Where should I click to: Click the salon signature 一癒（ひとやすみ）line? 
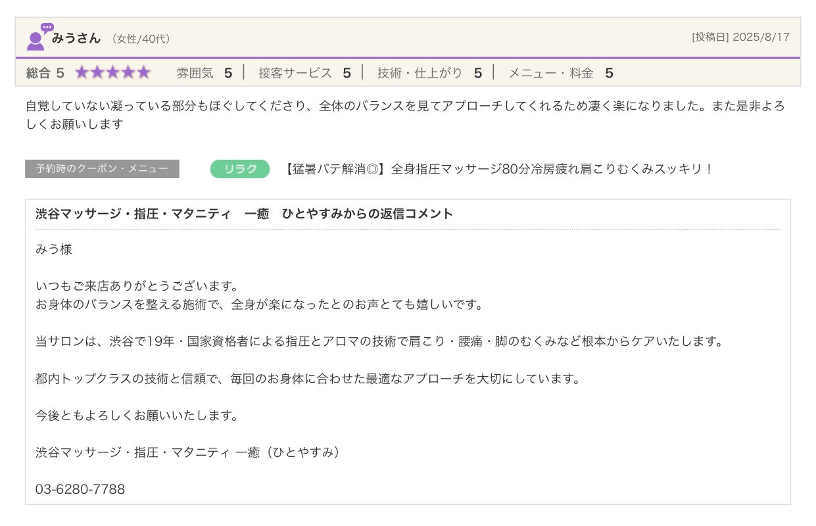pos(189,452)
